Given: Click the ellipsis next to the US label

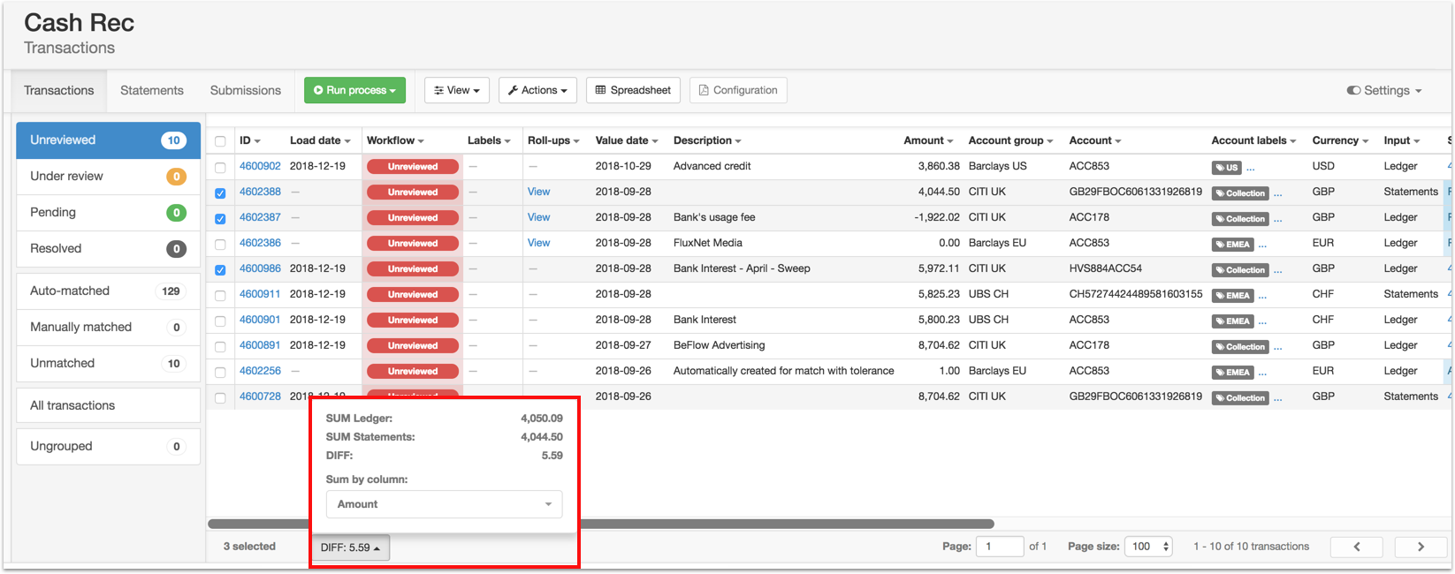Looking at the screenshot, I should (x=1250, y=167).
